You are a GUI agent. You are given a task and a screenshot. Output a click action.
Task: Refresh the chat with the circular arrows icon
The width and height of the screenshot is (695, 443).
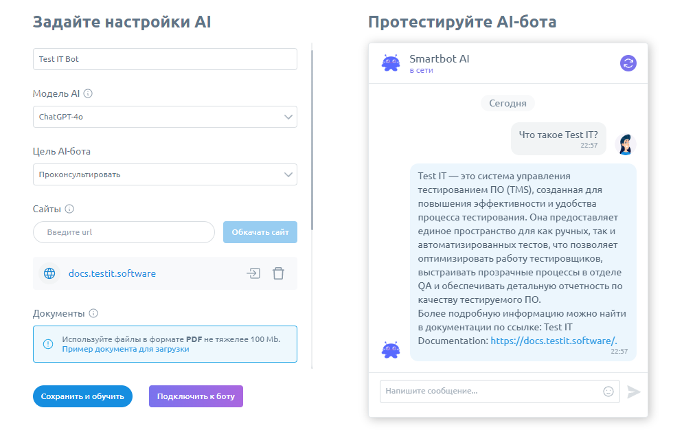(x=628, y=63)
